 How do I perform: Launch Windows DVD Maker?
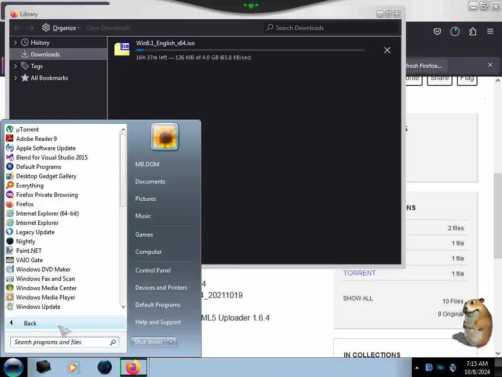[x=43, y=269]
